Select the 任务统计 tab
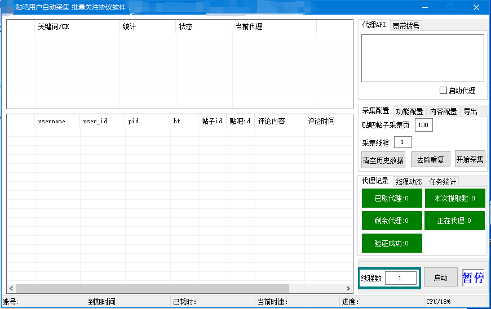 coord(443,182)
